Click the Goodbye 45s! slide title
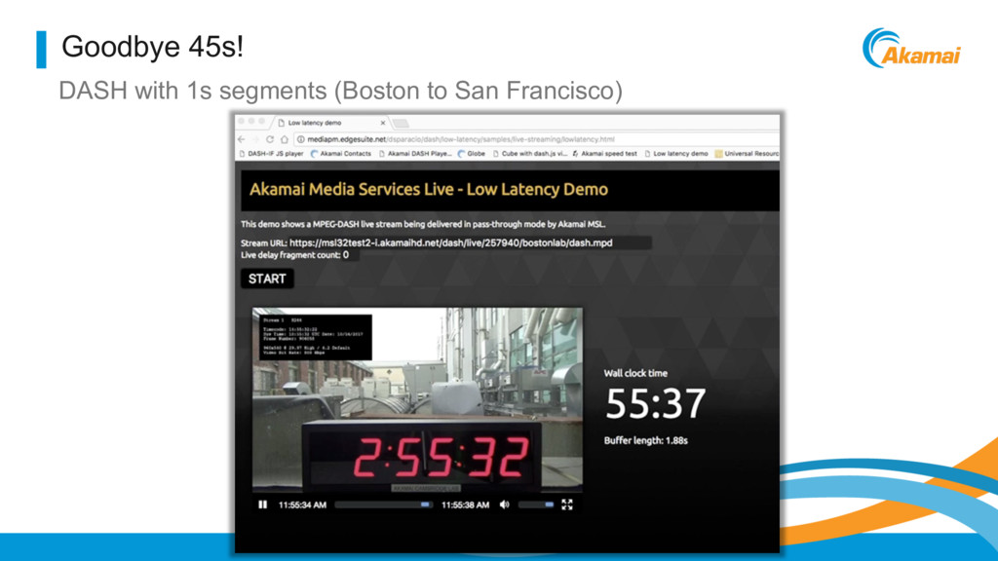Viewport: 998px width, 561px height. [x=152, y=47]
